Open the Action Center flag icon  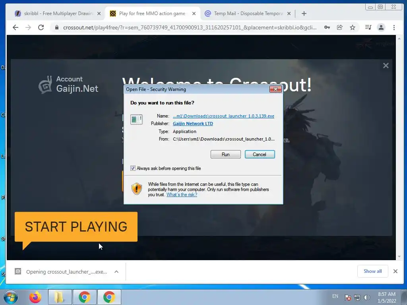(x=347, y=297)
